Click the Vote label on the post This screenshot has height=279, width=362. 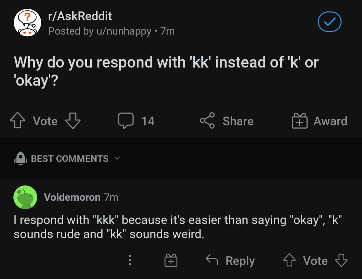(45, 122)
